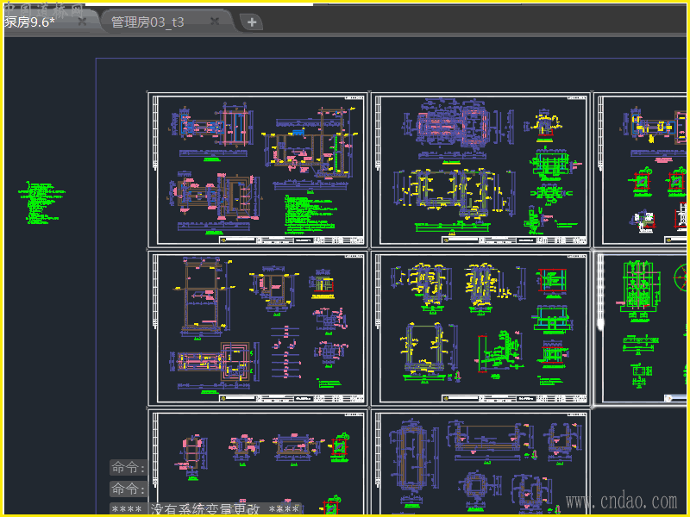Click the green text block outside the frame
690x517 pixels.
click(41, 202)
